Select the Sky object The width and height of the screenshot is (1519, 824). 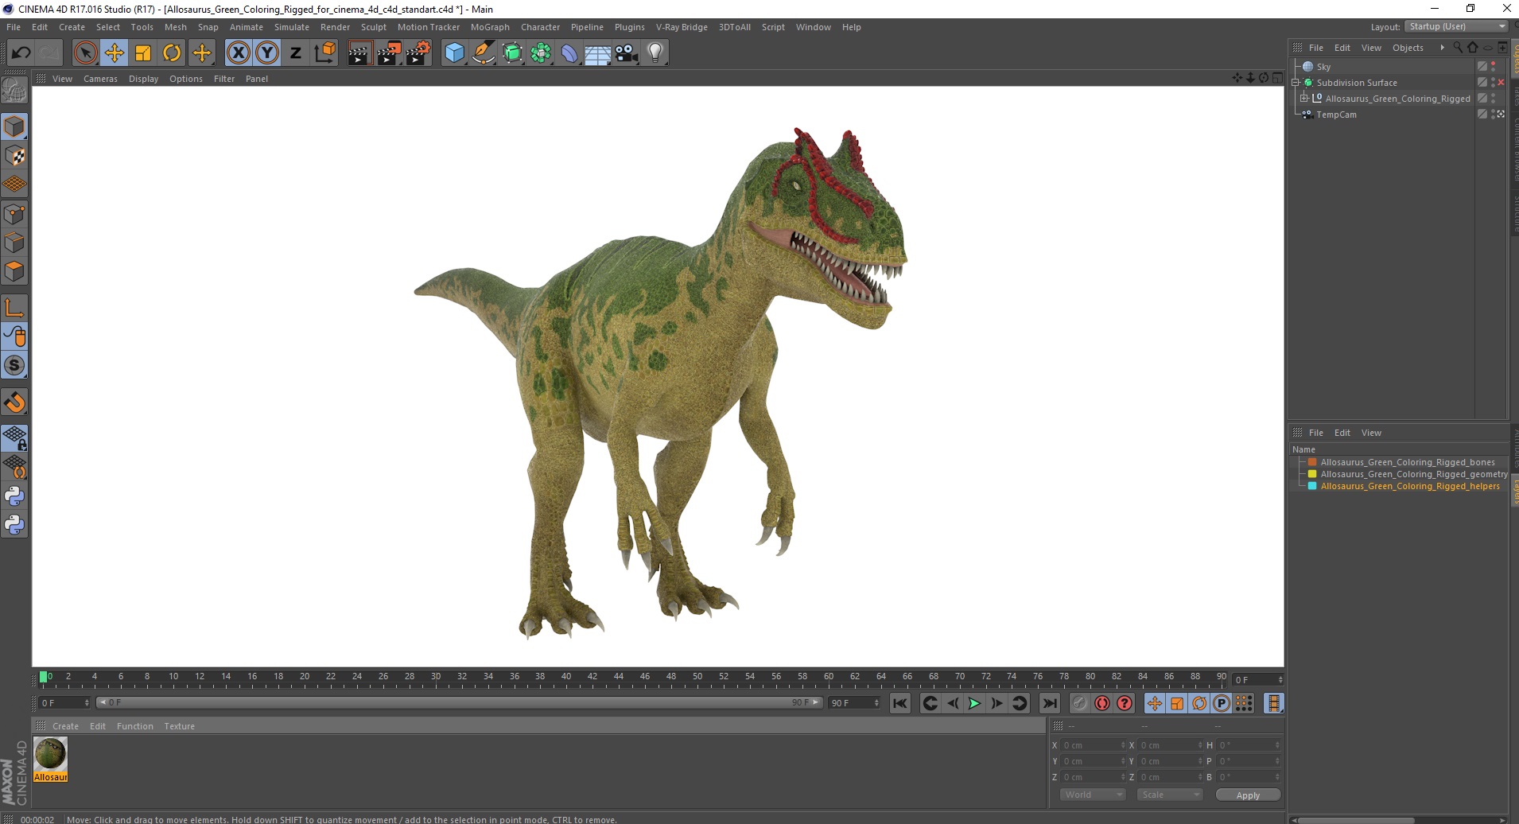(x=1323, y=67)
